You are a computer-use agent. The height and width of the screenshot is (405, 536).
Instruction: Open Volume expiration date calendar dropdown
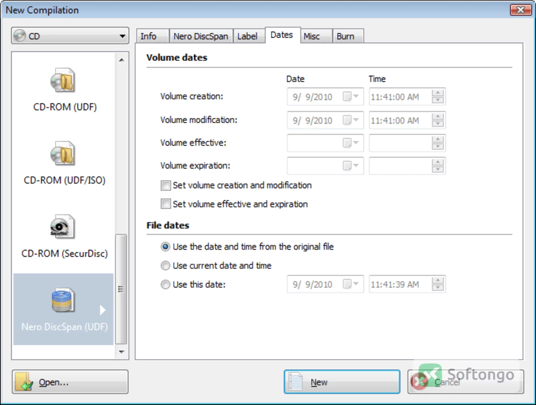tap(351, 166)
